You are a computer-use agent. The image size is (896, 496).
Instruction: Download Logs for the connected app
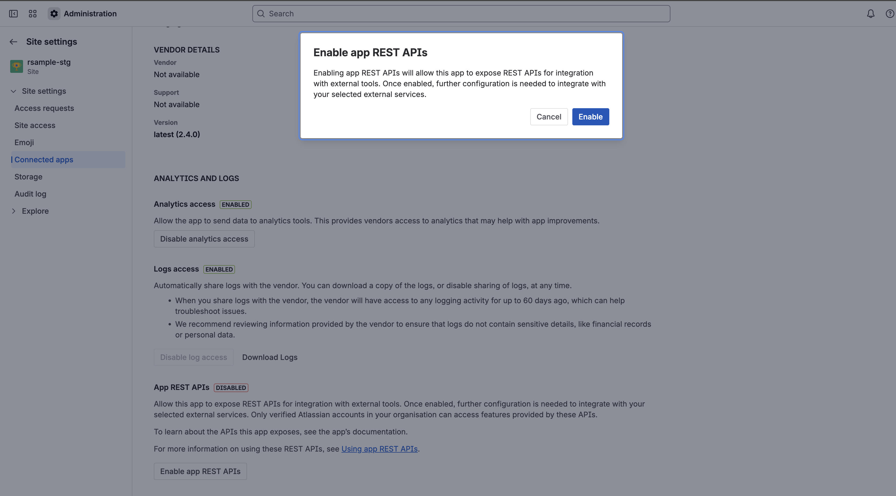click(x=270, y=357)
